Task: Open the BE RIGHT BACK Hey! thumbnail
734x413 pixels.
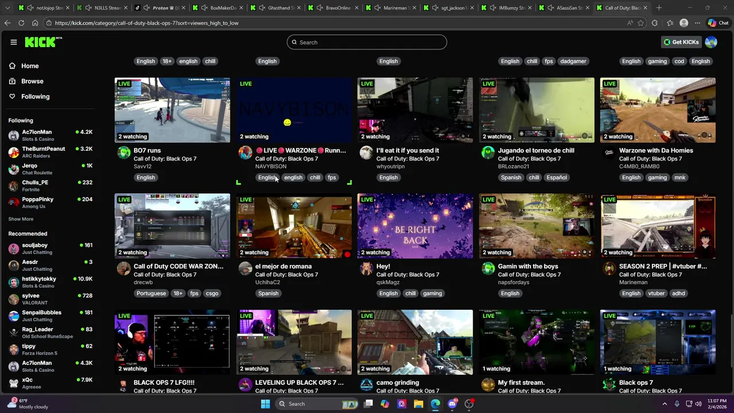Action: click(x=415, y=226)
